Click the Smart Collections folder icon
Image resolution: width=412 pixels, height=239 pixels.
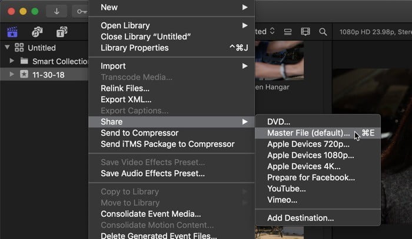(x=24, y=61)
